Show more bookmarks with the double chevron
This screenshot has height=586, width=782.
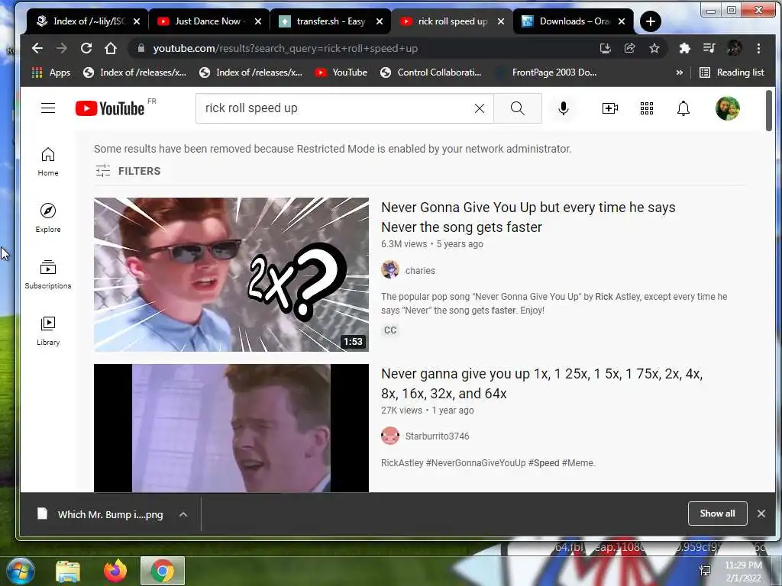tap(679, 72)
